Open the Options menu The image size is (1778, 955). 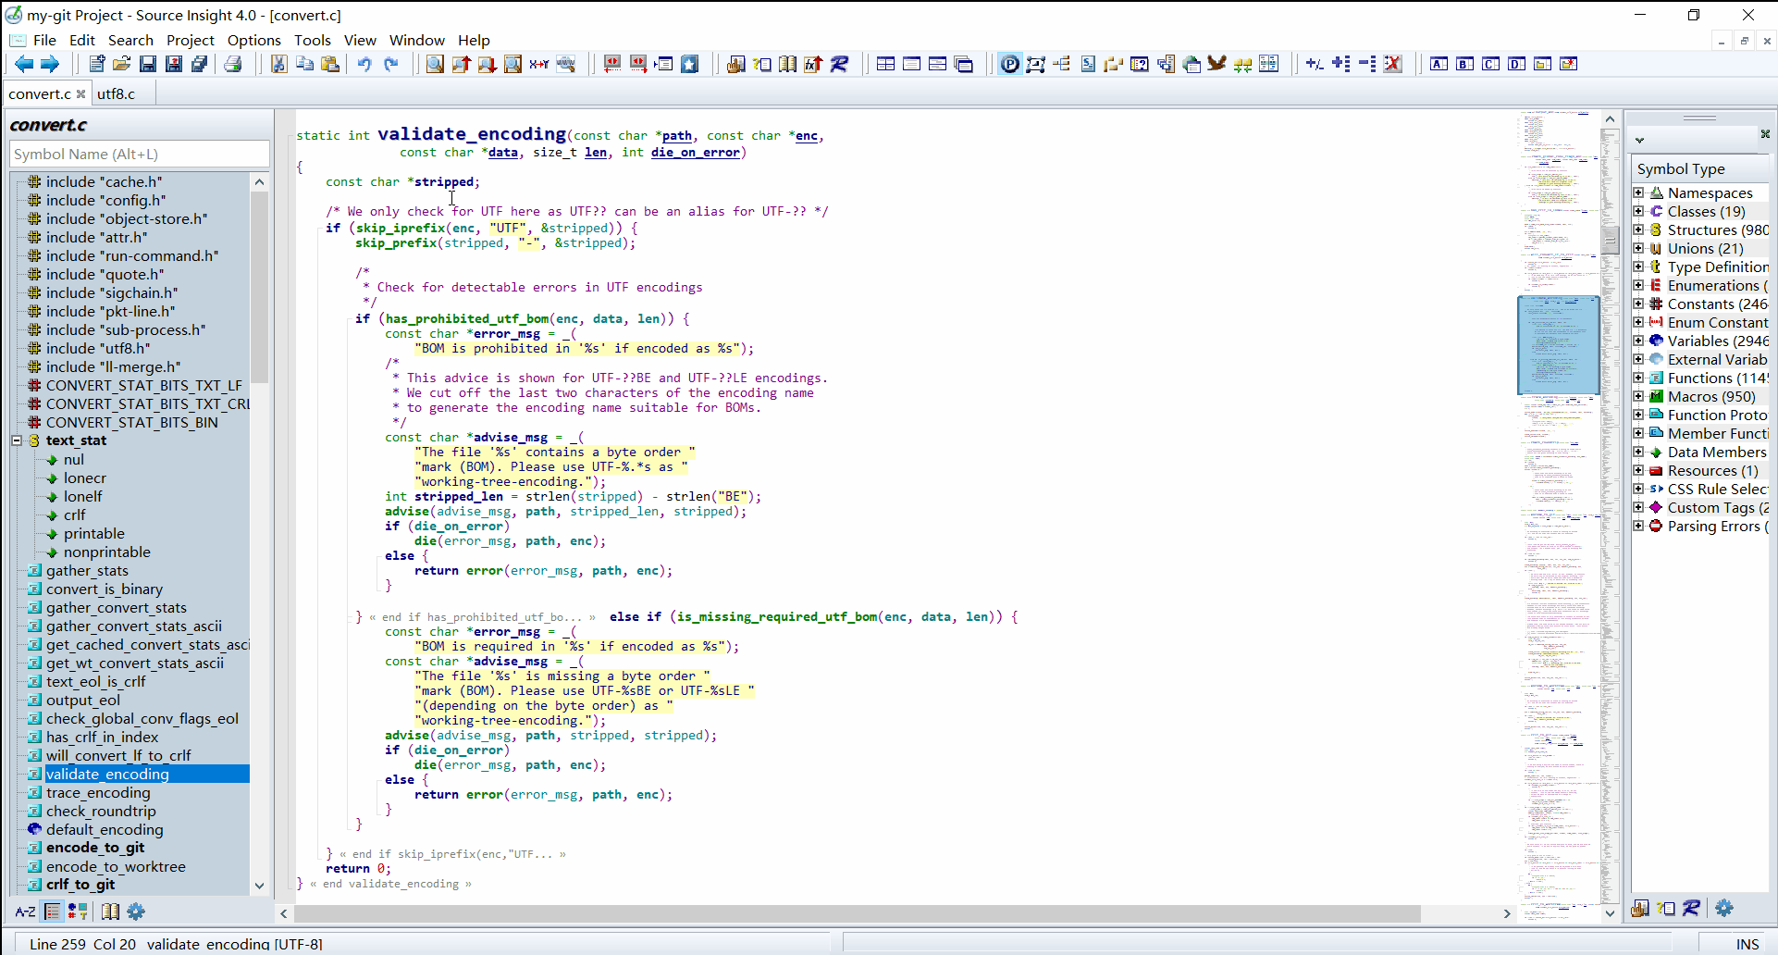pyautogui.click(x=253, y=40)
